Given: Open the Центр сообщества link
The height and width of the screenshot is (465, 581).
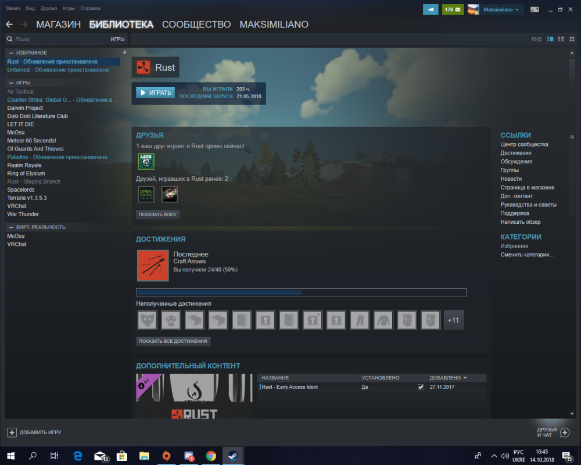Looking at the screenshot, I should [x=524, y=144].
